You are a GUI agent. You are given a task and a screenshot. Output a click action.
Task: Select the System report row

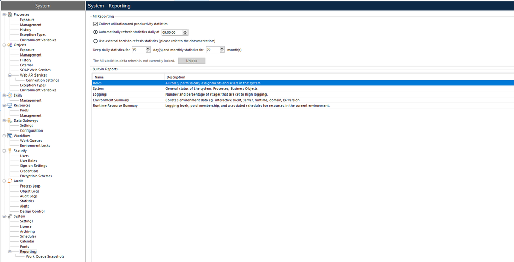tap(303, 89)
